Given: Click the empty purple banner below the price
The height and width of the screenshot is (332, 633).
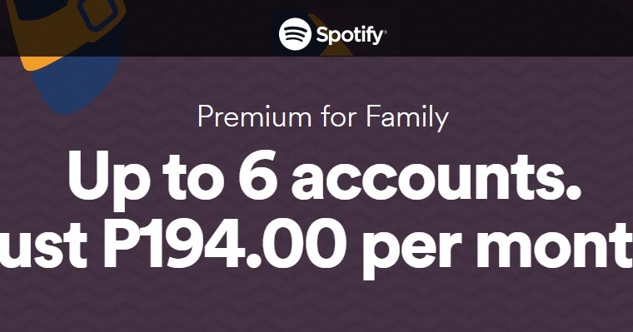Looking at the screenshot, I should (316, 306).
